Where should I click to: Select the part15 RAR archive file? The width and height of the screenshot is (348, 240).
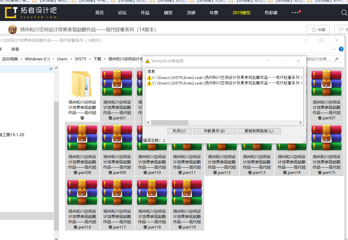pyautogui.click(x=326, y=149)
